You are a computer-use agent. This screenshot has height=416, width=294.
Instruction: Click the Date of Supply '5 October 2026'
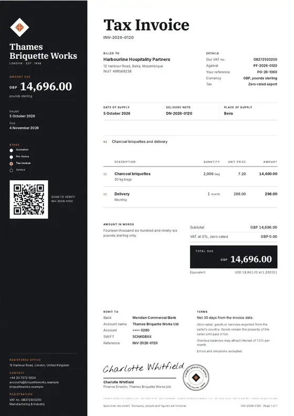[117, 113]
